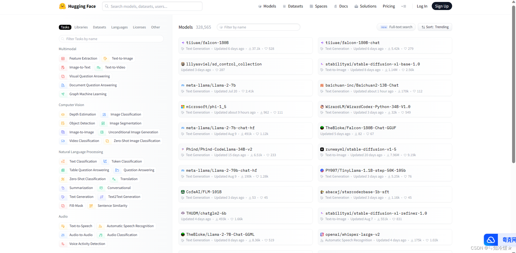Select the Unconditional Image Generation filter

coord(129,132)
